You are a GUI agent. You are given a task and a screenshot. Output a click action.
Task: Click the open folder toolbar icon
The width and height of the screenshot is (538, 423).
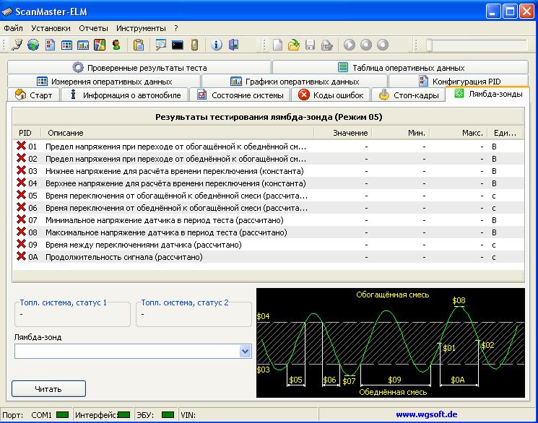294,45
